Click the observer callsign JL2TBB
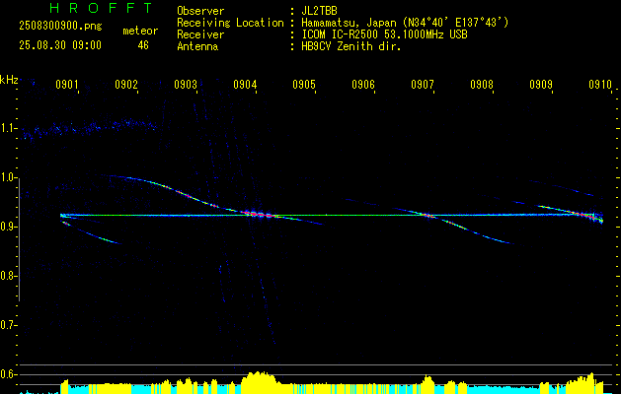The height and width of the screenshot is (394, 621). pos(319,11)
